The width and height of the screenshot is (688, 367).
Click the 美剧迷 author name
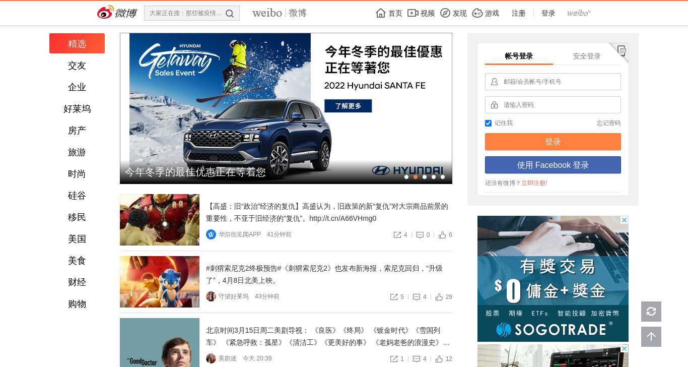[x=228, y=359]
